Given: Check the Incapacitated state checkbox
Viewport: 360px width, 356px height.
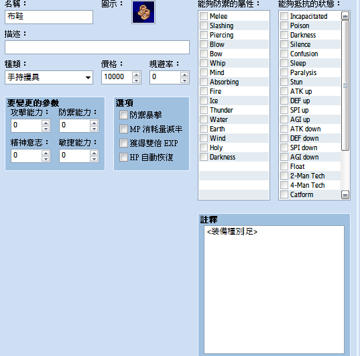Looking at the screenshot, I should (x=284, y=16).
